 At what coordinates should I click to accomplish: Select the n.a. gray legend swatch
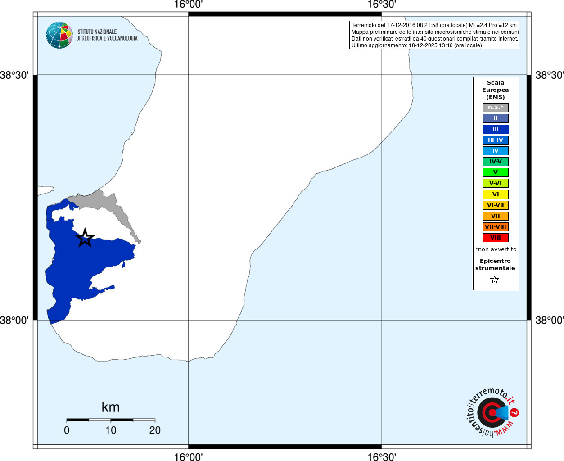(496, 108)
